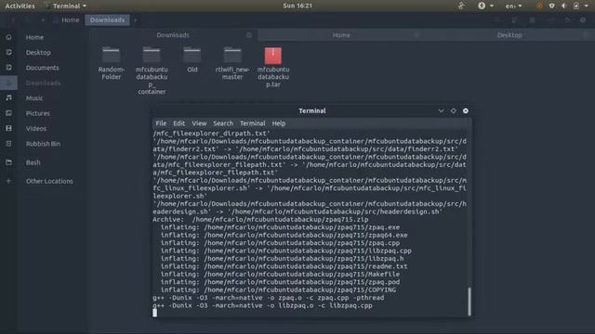
Task: Open the Help menu in Terminal
Action: (x=279, y=123)
